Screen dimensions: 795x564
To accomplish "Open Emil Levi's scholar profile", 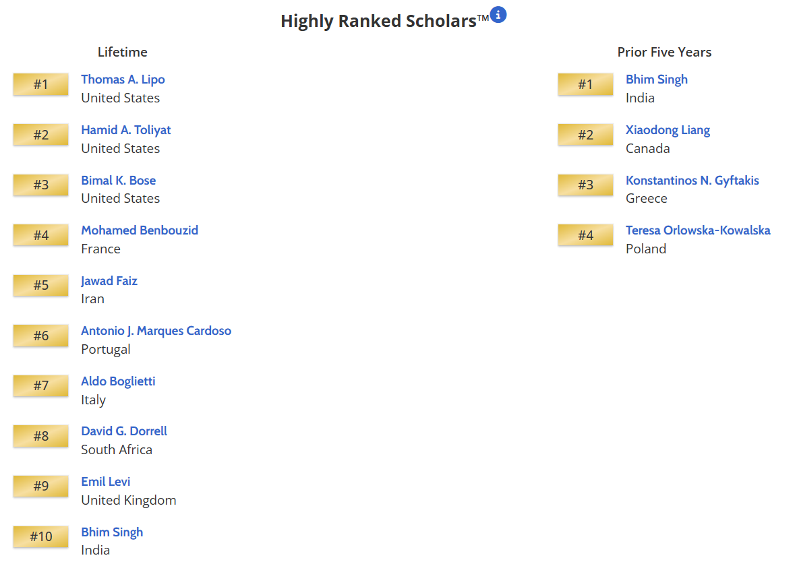I will click(106, 482).
